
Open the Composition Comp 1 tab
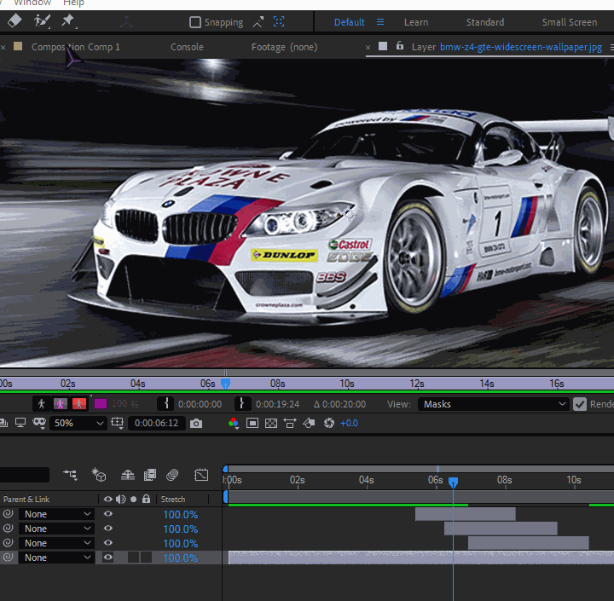pyautogui.click(x=76, y=47)
